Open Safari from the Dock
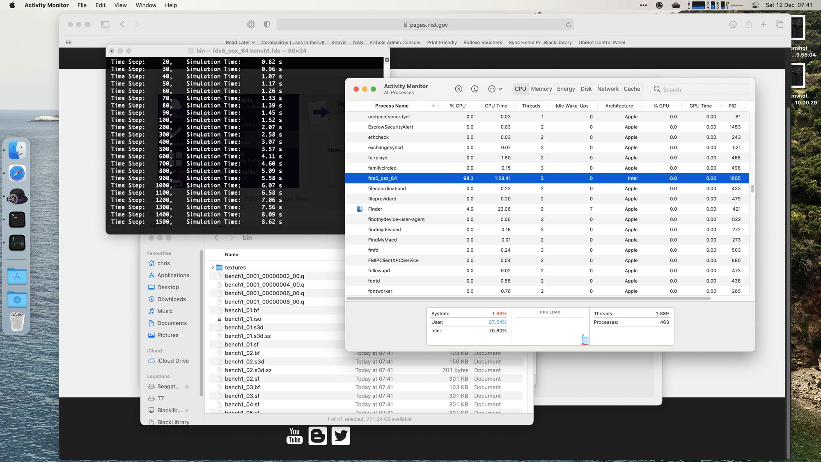This screenshot has height=462, width=821. 17,173
